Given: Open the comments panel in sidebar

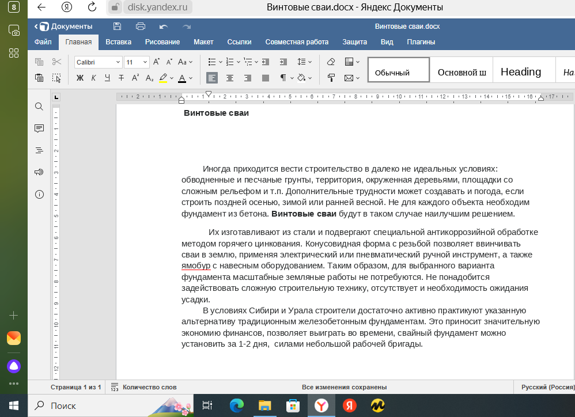Looking at the screenshot, I should click(39, 128).
